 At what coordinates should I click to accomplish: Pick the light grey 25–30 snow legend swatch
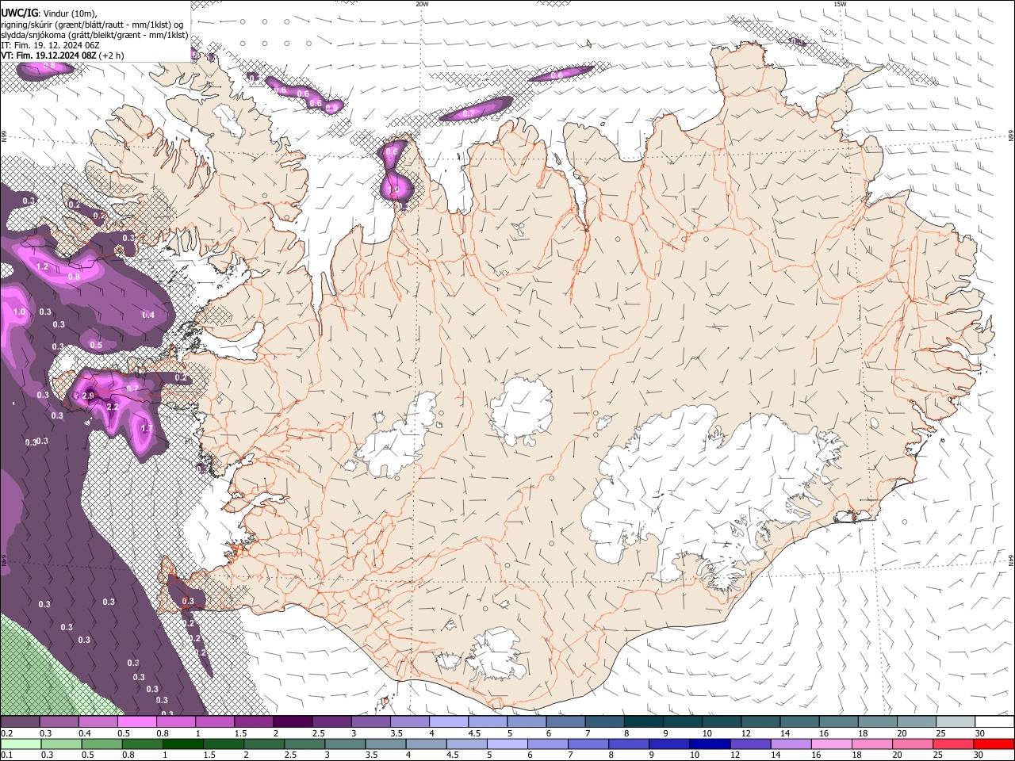click(x=956, y=722)
